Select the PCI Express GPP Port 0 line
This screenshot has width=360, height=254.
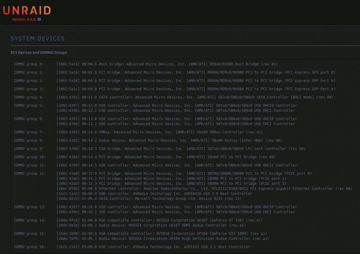(x=196, y=80)
